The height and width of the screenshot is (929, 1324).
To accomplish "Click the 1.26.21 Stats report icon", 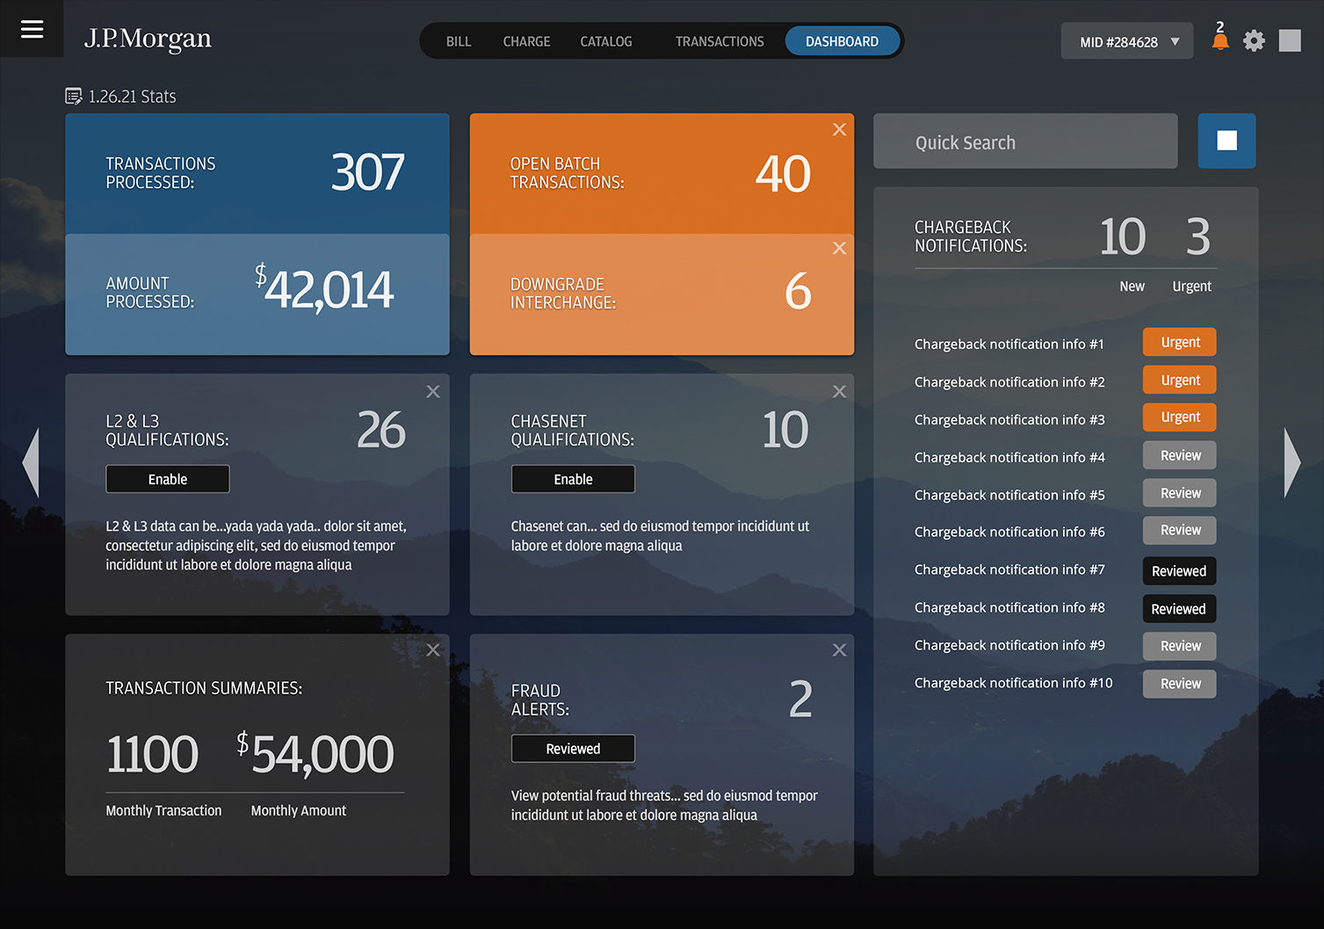I will [71, 95].
